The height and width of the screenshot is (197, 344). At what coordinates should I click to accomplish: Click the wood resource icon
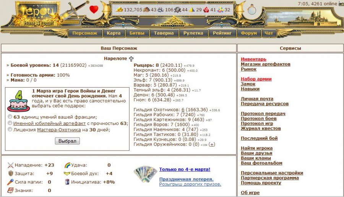(146, 10)
